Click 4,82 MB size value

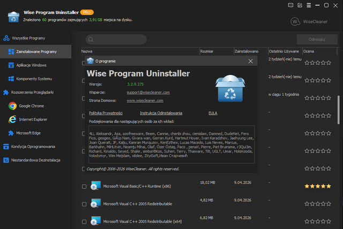(x=206, y=200)
